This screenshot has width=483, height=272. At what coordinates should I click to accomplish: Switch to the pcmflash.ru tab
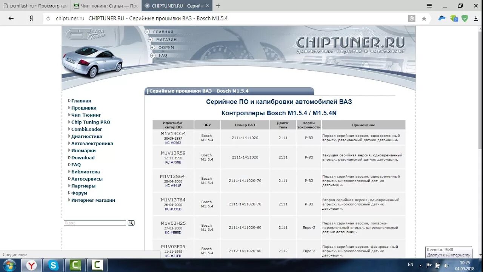(36, 6)
